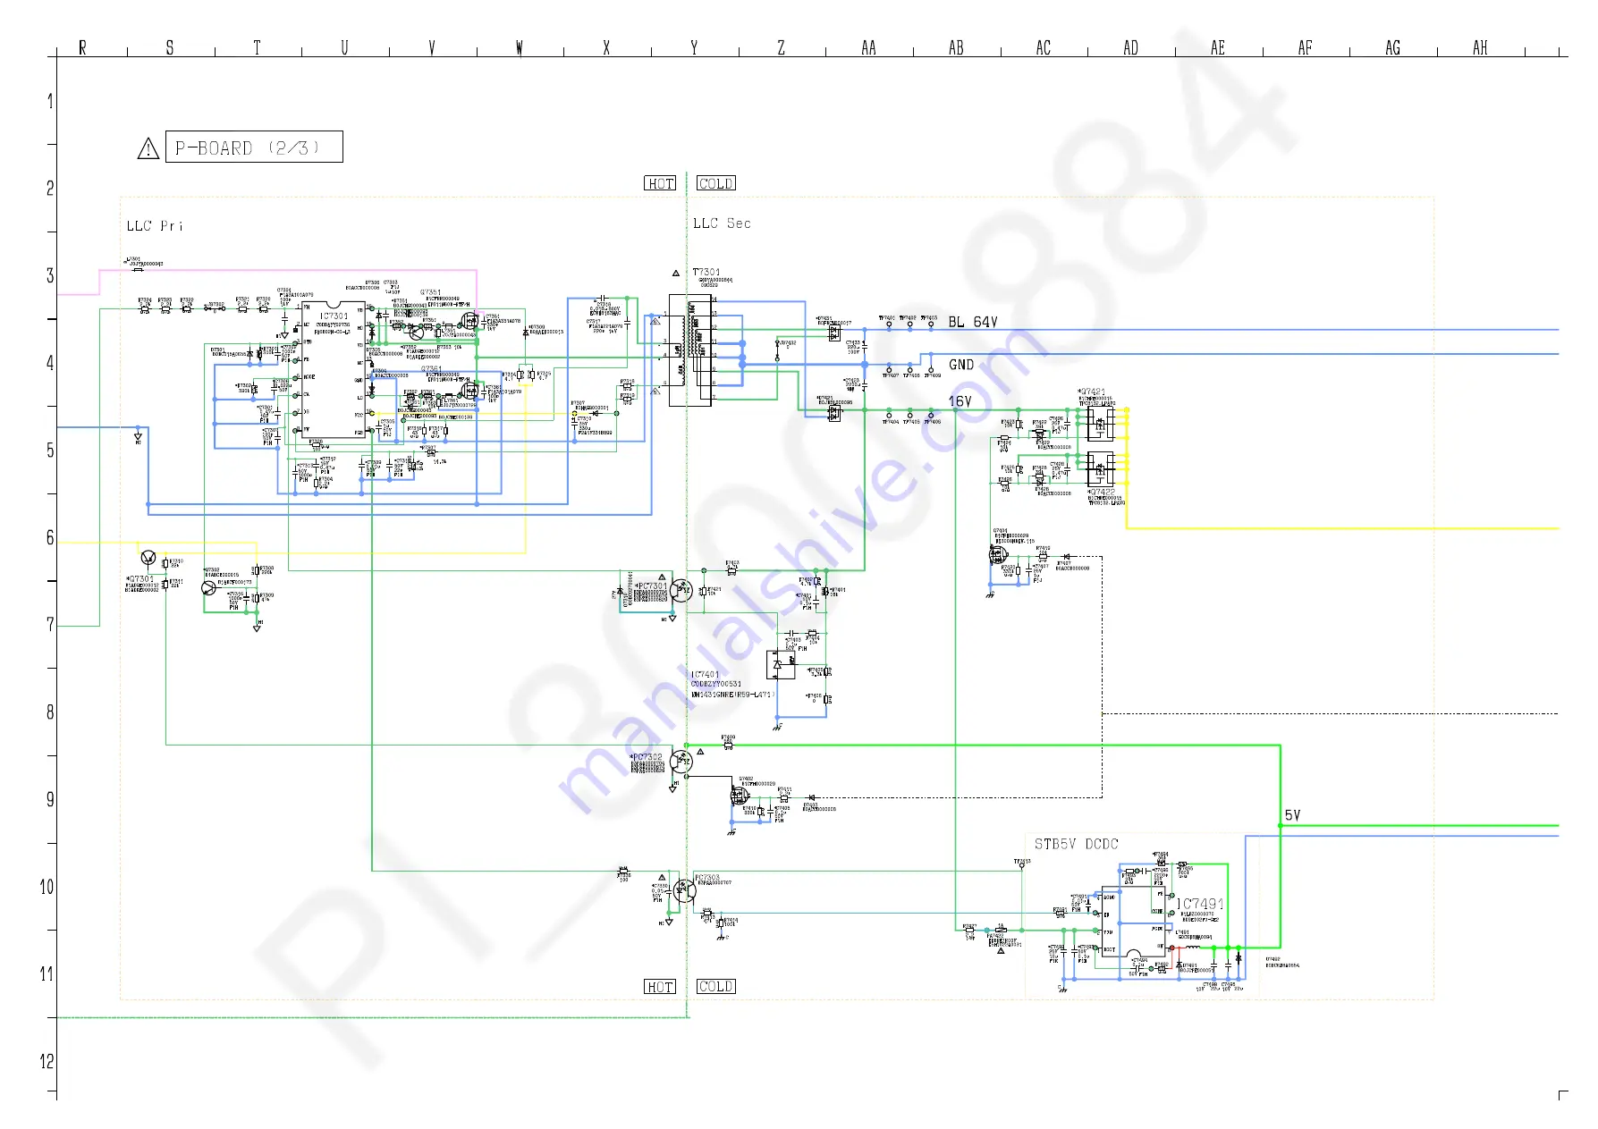Click column header AC
The height and width of the screenshot is (1129, 1598).
click(1043, 47)
